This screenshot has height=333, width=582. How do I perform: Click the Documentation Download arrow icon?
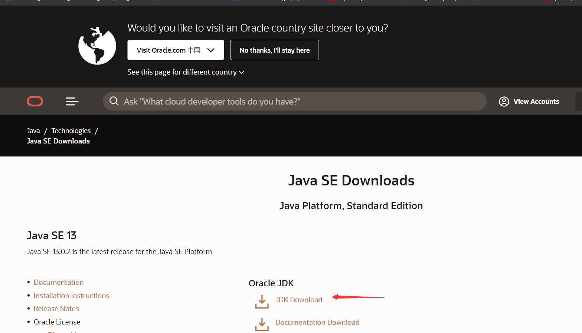pos(262,324)
